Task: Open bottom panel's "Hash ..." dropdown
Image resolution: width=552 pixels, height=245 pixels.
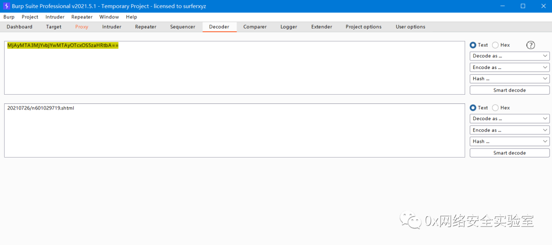Action: coord(510,141)
